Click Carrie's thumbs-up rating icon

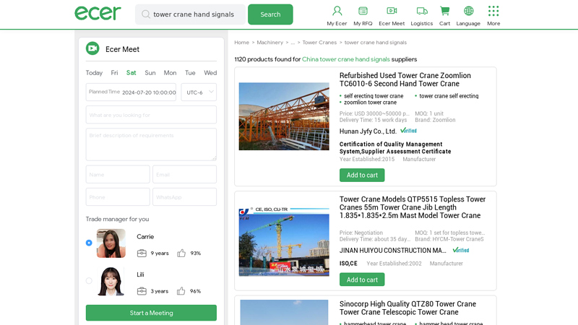181,253
